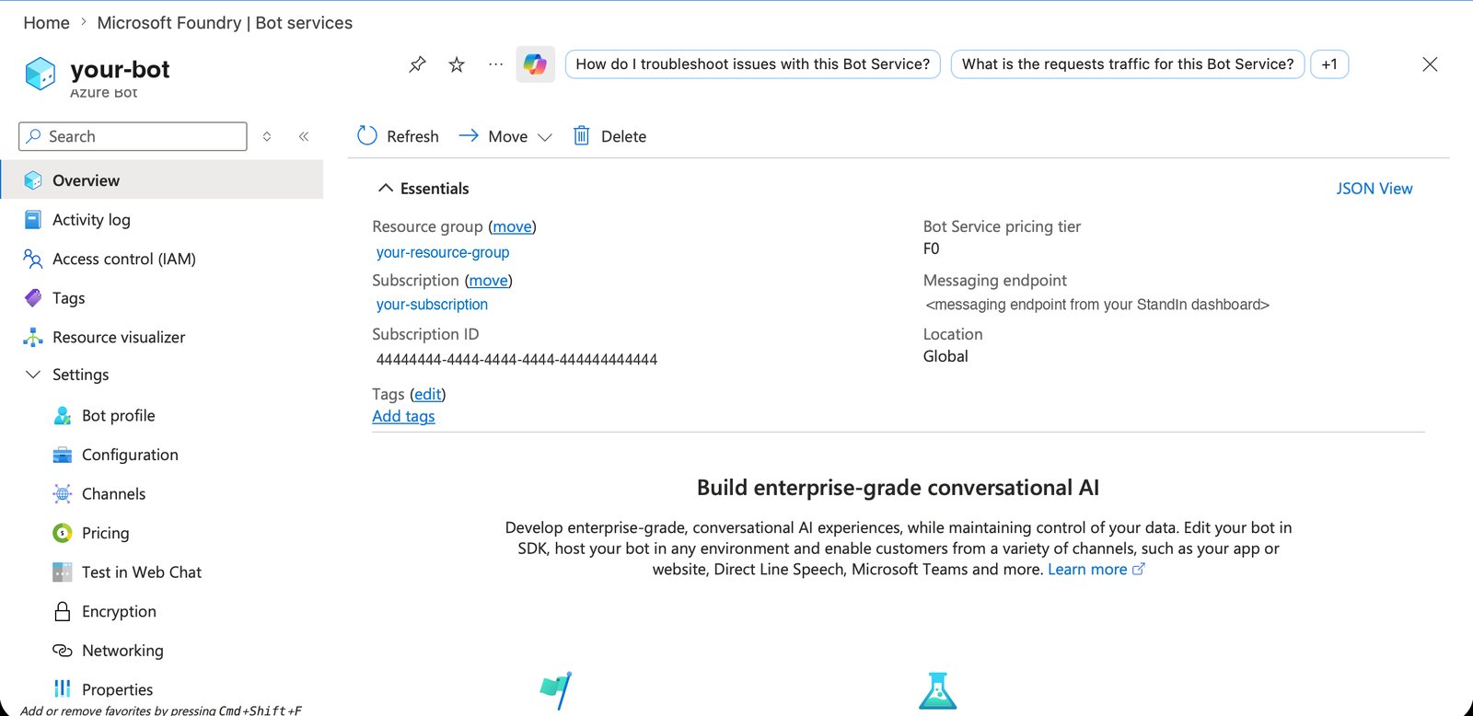The width and height of the screenshot is (1473, 716).
Task: Click the Activity log icon
Action: pyautogui.click(x=33, y=220)
